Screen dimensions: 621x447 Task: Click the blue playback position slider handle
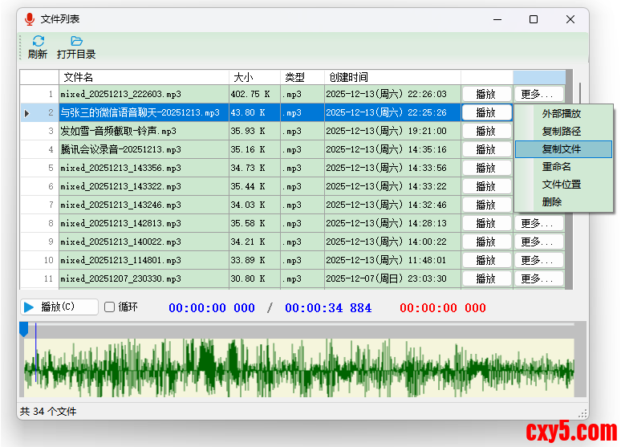pyautogui.click(x=23, y=328)
